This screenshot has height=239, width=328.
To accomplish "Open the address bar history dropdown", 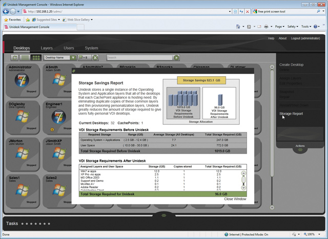I will click(x=230, y=11).
